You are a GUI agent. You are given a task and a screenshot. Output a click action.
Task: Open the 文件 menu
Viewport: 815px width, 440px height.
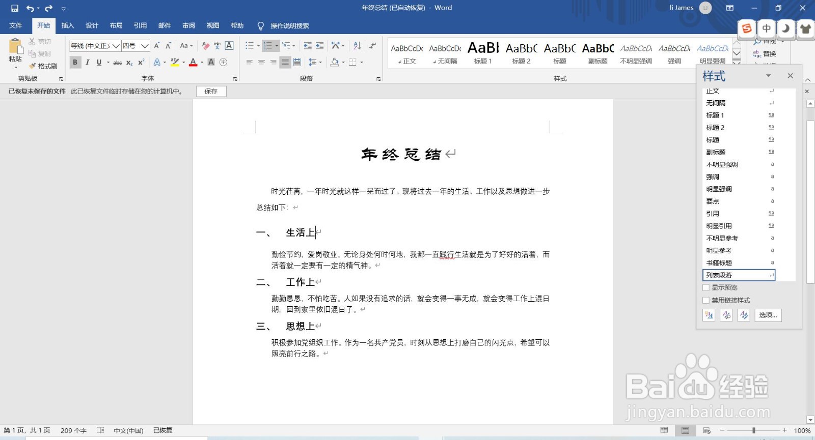click(16, 25)
